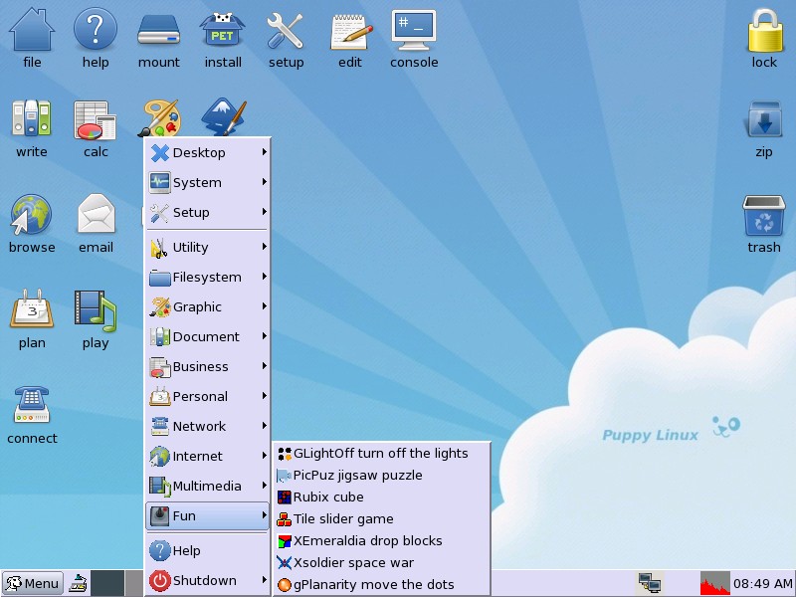Select Shutdown in the main menu
Image resolution: width=796 pixels, height=597 pixels.
[x=205, y=580]
